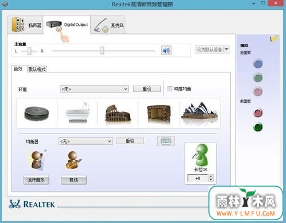Click the 重设 button beside environment dropdown
286x223 pixels.
147,89
